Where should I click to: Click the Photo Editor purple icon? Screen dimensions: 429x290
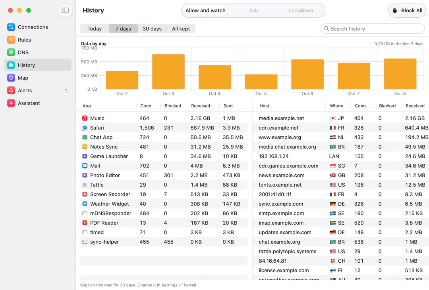[x=85, y=175]
